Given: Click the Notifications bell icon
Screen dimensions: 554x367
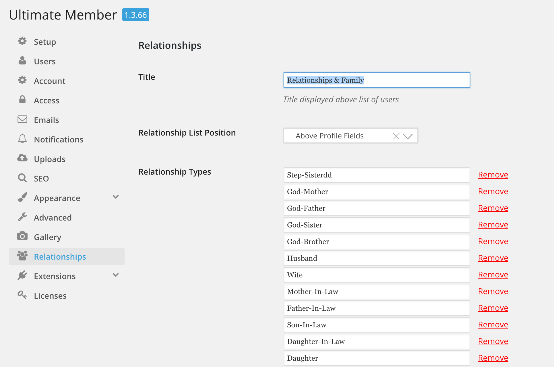Looking at the screenshot, I should pyautogui.click(x=22, y=139).
